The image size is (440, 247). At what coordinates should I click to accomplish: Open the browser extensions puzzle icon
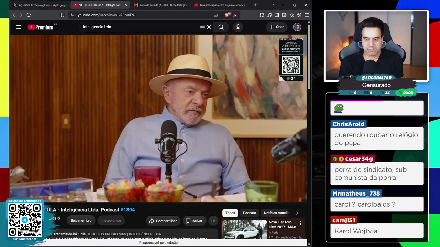[262, 15]
